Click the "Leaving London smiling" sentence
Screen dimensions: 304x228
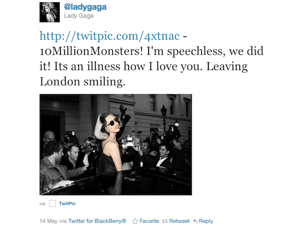point(144,74)
